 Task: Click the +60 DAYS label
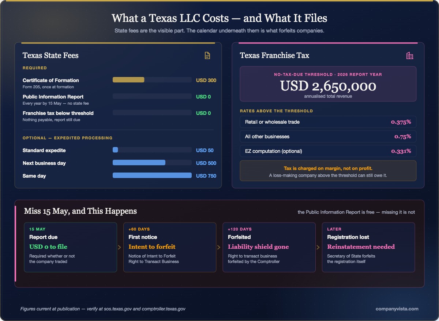tap(139, 229)
